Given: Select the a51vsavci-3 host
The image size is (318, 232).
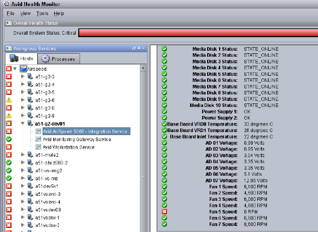Looking at the screenshot, I should [48, 194].
